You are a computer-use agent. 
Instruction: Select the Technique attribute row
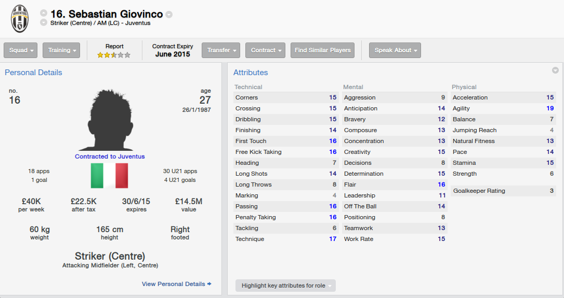click(286, 239)
